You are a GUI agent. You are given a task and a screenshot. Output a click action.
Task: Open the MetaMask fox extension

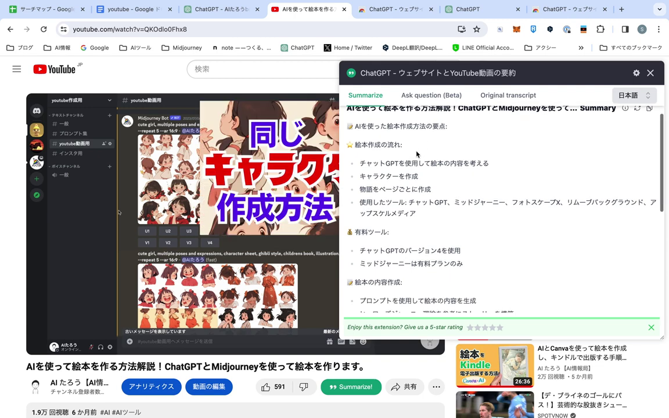(x=516, y=30)
